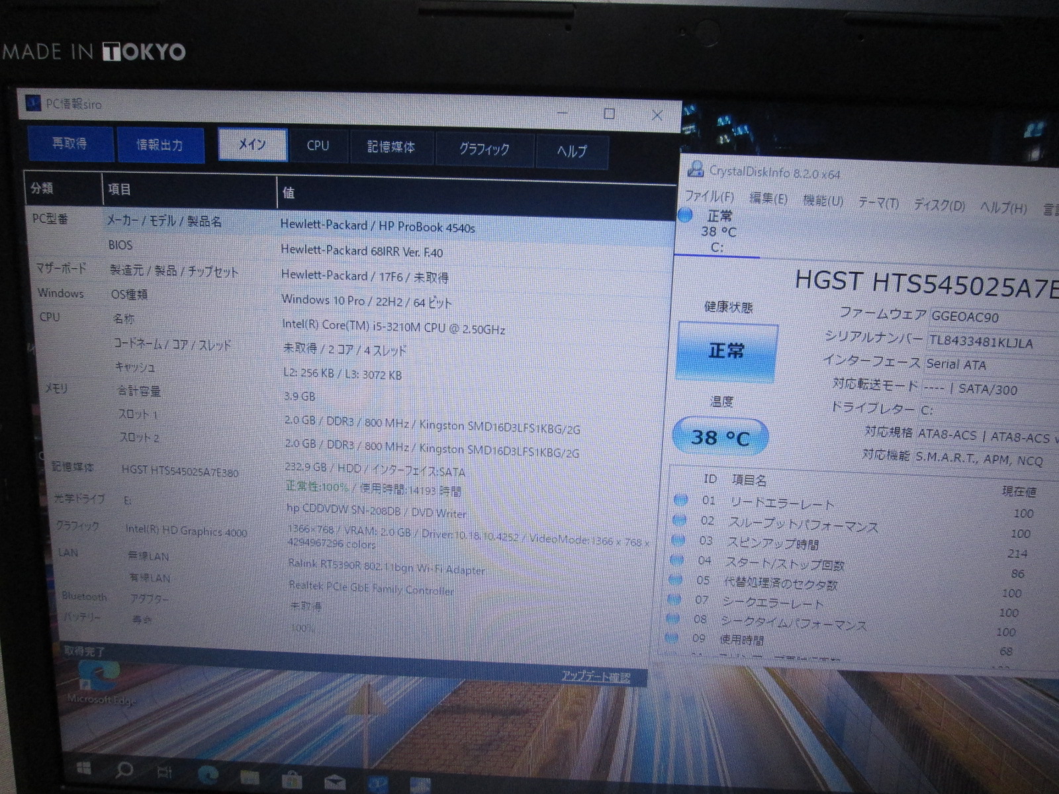Select the Intel(R) Core(TM) i5-3210M CPU value
Screen dimensions: 1059x794
click(393, 327)
